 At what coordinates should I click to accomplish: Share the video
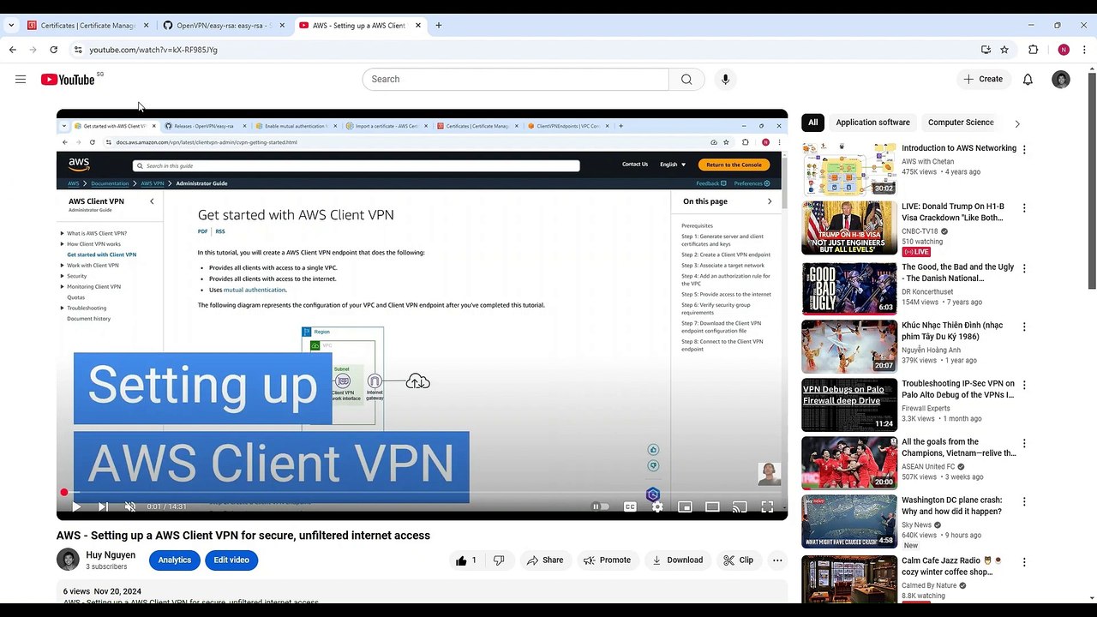pos(545,560)
